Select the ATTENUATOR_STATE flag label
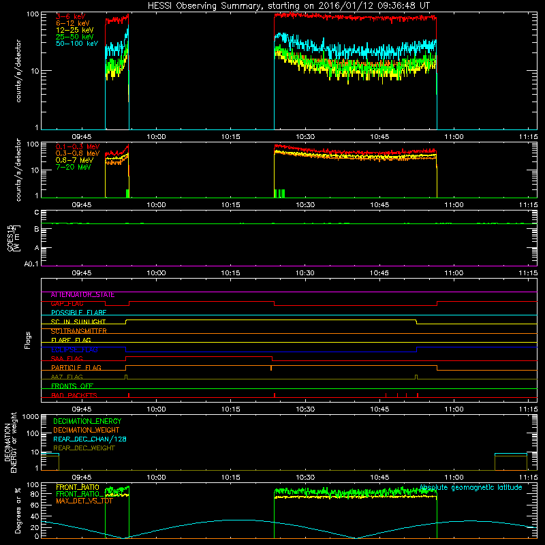This screenshot has height=545, width=545. click(82, 295)
